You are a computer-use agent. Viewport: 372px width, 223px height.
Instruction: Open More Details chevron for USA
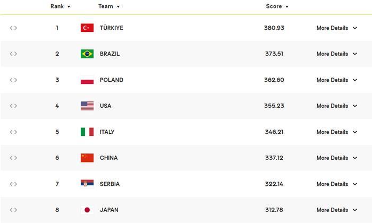[355, 106]
